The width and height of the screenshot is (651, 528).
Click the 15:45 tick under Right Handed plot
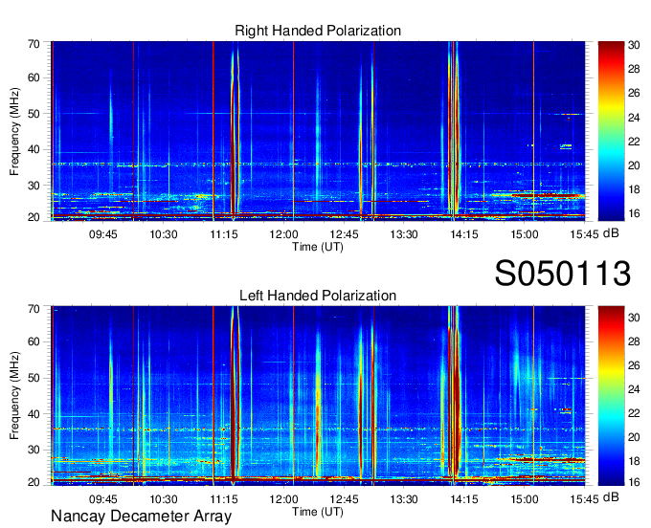(584, 234)
